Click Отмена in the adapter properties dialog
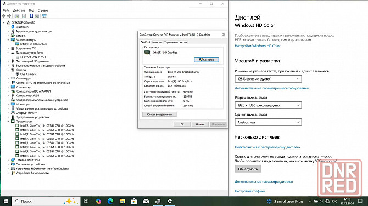 [x=200, y=124]
